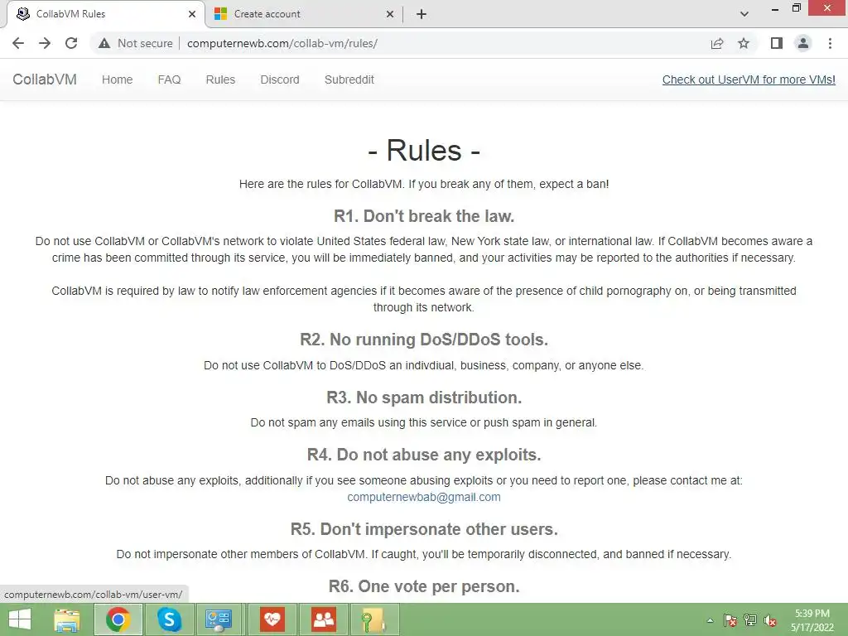The image size is (848, 636).
Task: Click heading 'R6. One vote per person.'
Action: (424, 586)
